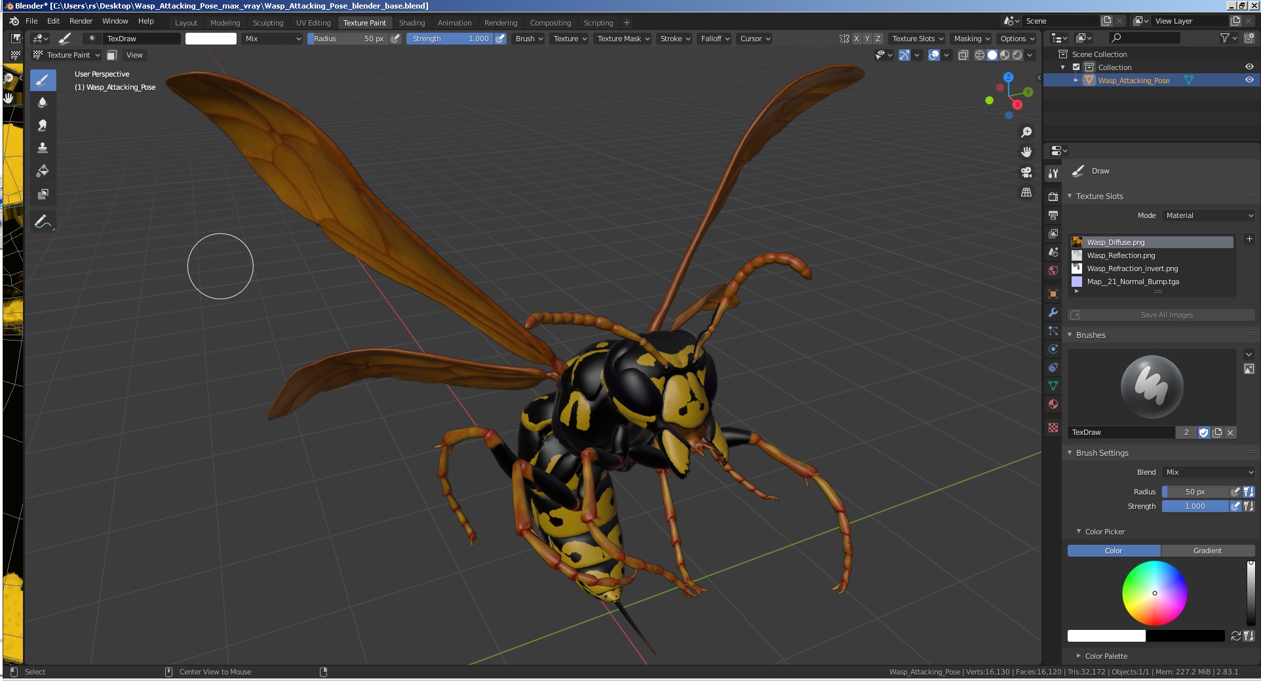Click the pan view hand icon
Image resolution: width=1261 pixels, height=681 pixels.
tap(1026, 152)
